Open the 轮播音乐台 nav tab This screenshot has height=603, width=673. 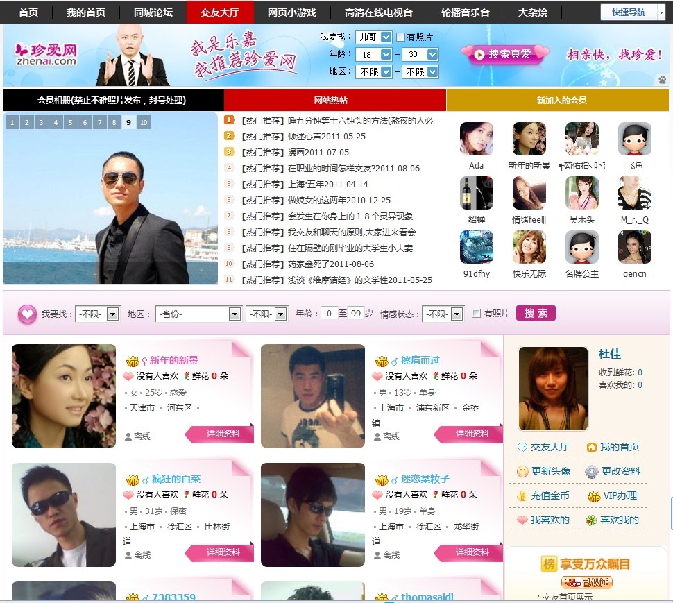click(466, 12)
